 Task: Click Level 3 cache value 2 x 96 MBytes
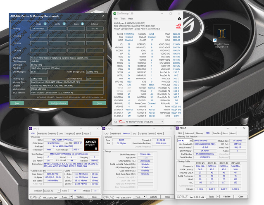pos(81,184)
